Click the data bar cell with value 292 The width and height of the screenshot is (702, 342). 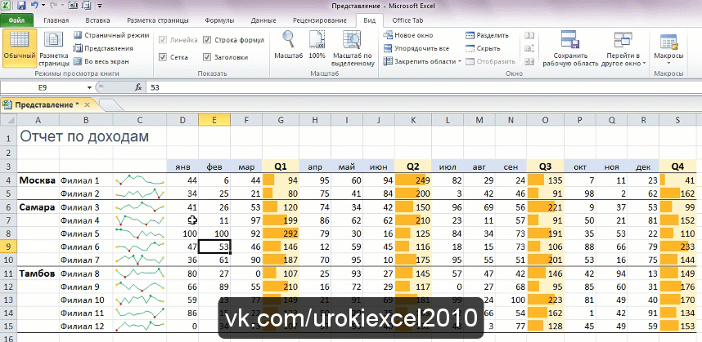[x=281, y=233]
